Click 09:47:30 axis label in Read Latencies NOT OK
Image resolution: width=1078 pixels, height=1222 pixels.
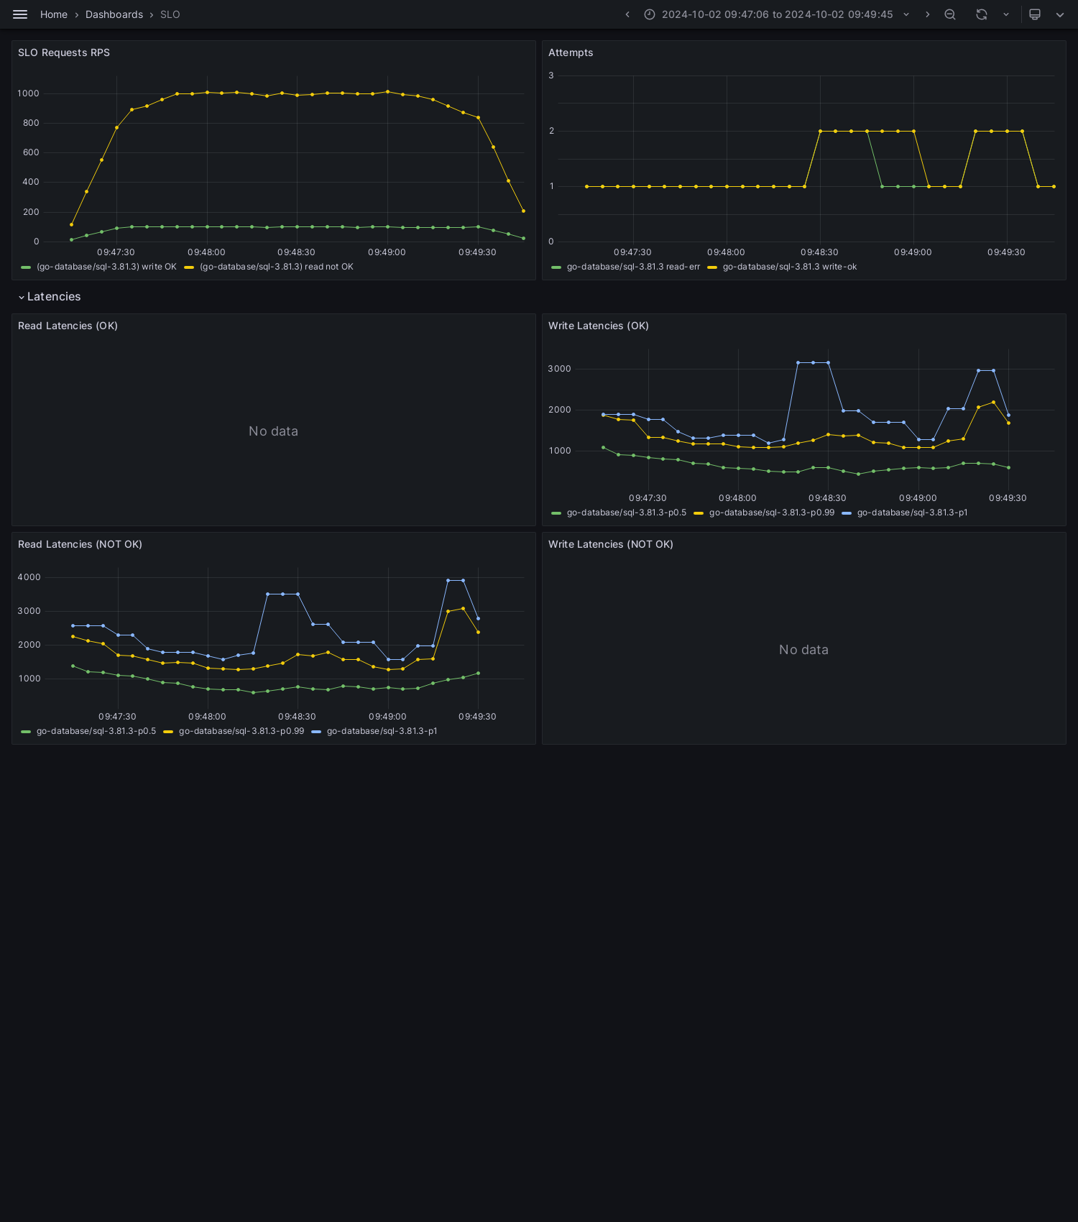117,717
